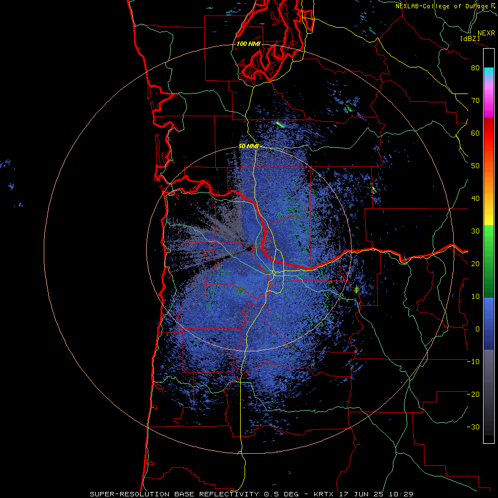Click the bright echo cell north of 50 NMI ring
The image size is (498, 498).
(x=280, y=124)
